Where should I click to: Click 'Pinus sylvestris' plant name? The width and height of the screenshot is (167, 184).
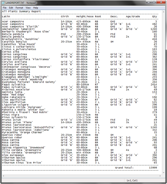(14, 117)
